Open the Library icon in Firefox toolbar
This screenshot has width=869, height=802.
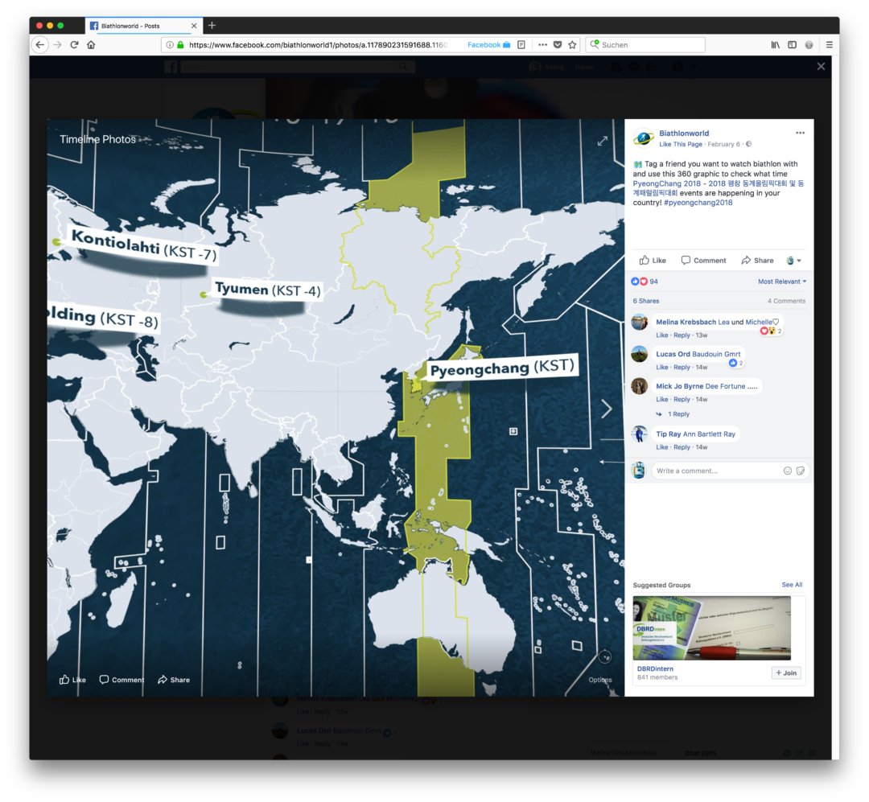tap(776, 45)
